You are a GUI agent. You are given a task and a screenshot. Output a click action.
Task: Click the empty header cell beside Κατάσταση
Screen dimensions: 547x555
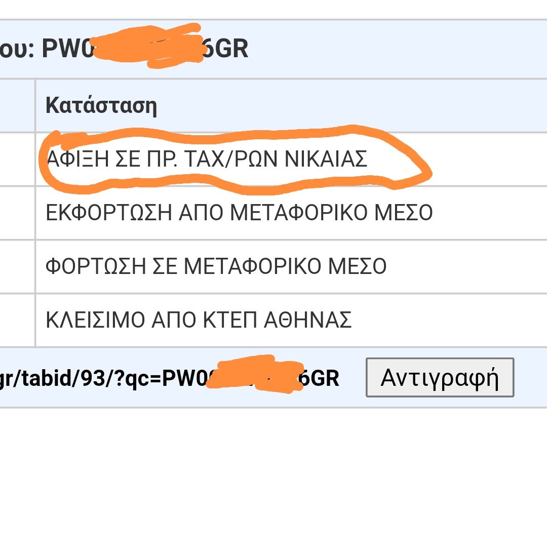point(17,105)
